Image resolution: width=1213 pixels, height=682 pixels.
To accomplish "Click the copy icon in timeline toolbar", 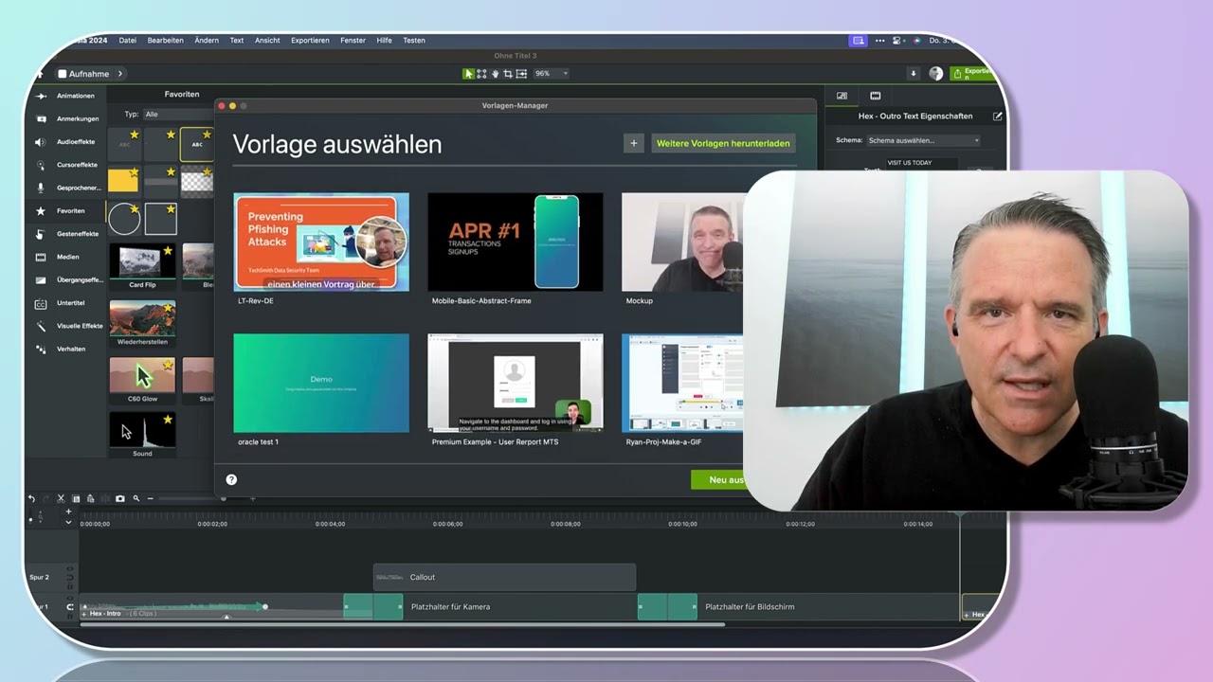I will [76, 498].
